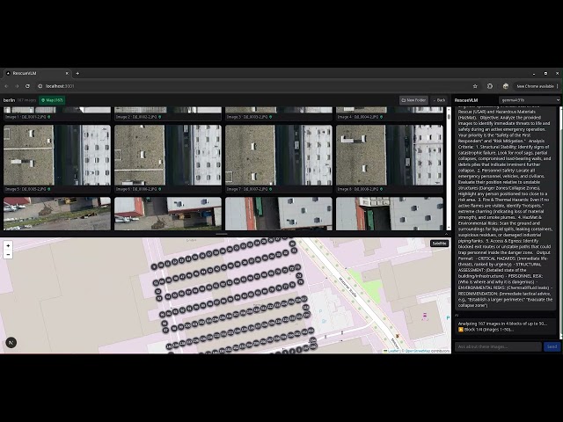The width and height of the screenshot is (563, 422).
Task: Click the localhost address bar
Action: (252, 86)
